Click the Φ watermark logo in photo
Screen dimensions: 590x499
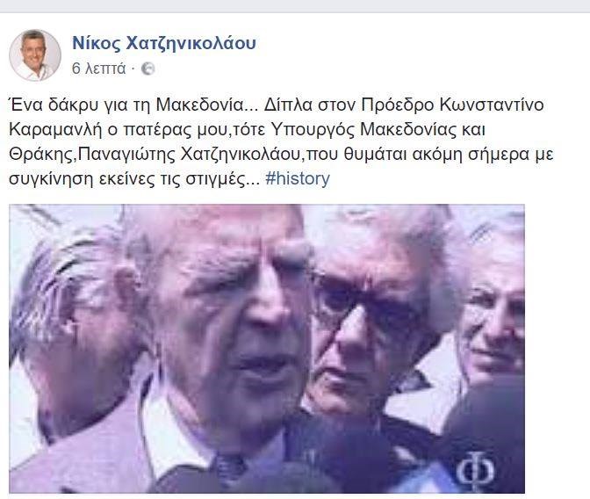click(476, 471)
